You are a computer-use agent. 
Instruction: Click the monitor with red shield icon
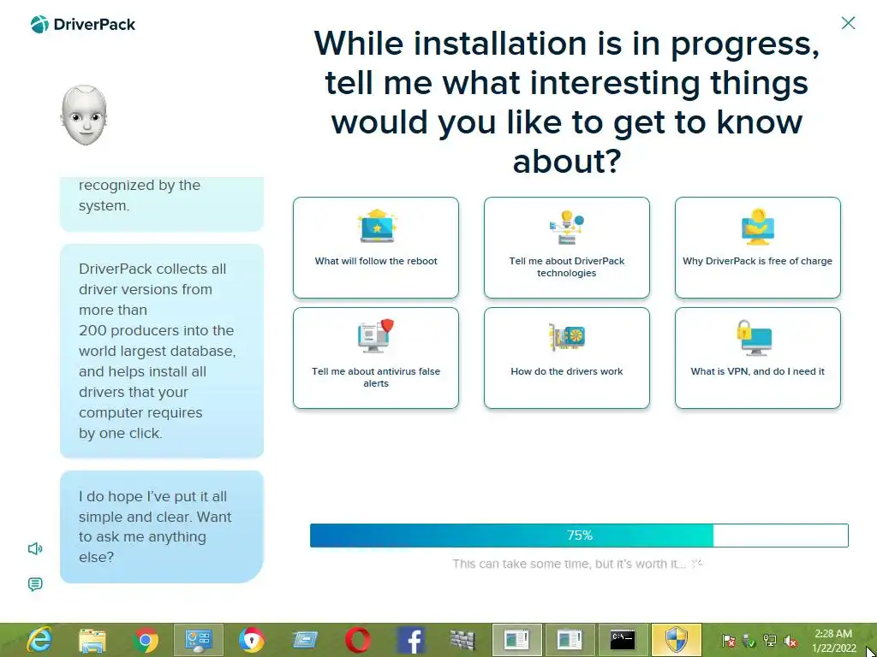point(376,335)
